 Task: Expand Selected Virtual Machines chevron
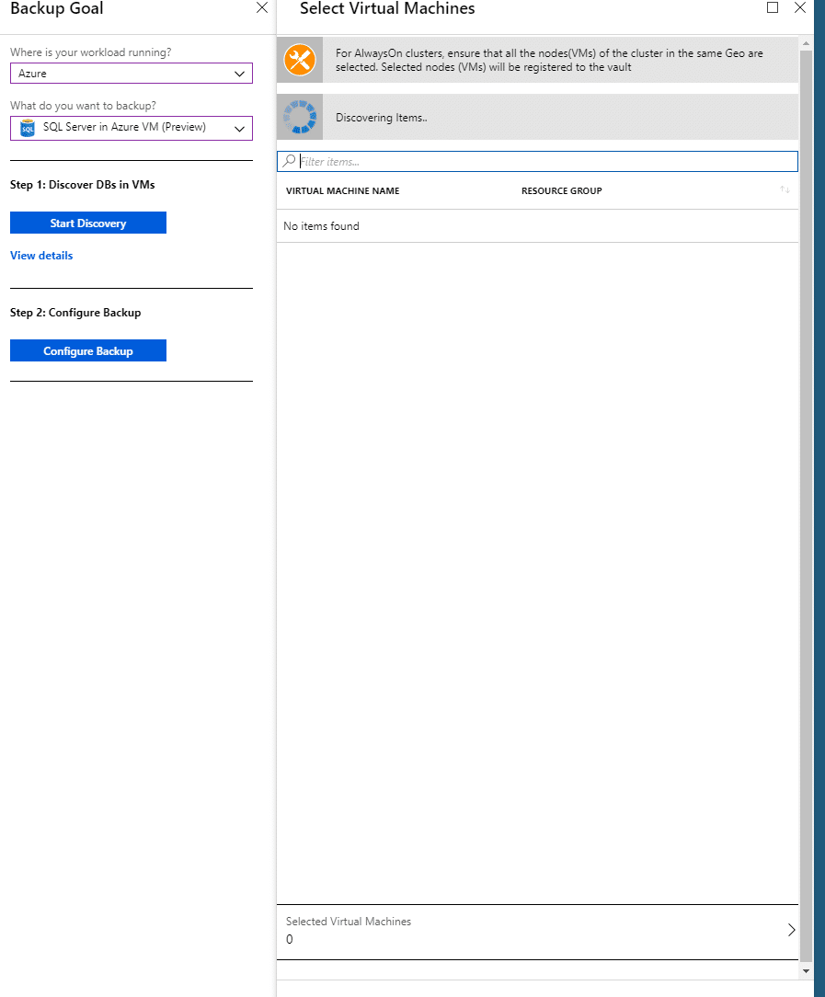(x=791, y=930)
